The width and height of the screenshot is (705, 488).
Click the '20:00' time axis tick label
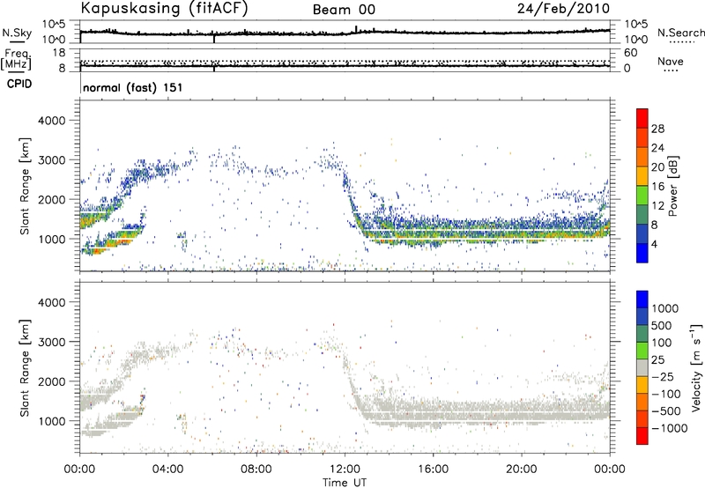coord(522,470)
